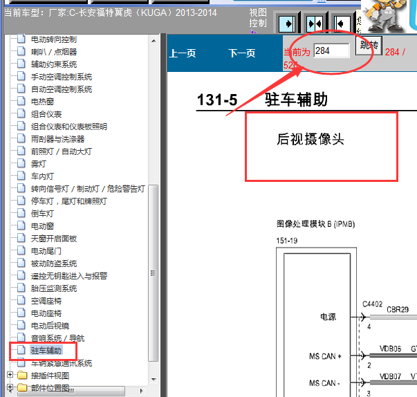417x397 pixels.
Task: Open the 部件位置图 folder icon
Action: [22, 388]
